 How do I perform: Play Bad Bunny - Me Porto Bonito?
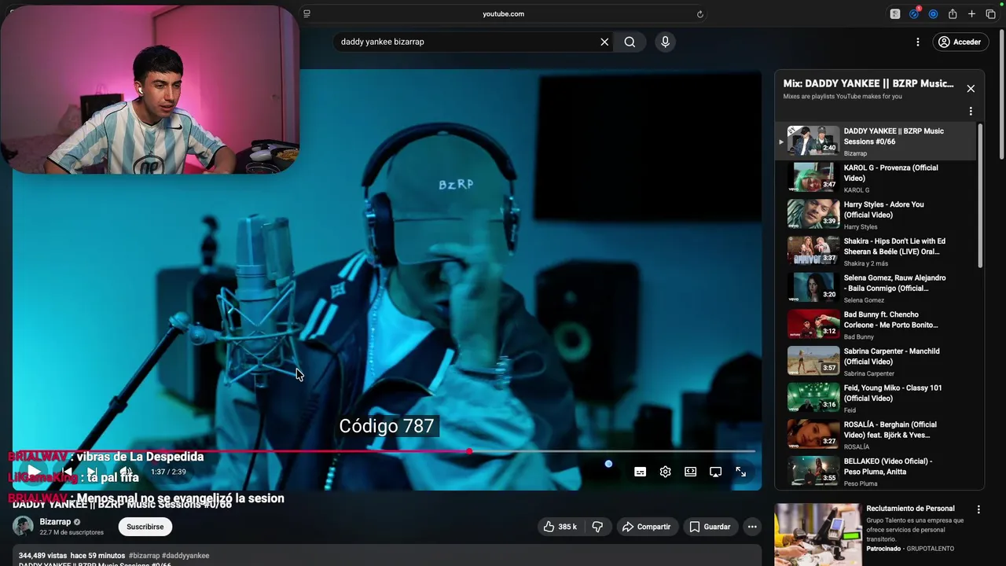pos(876,325)
